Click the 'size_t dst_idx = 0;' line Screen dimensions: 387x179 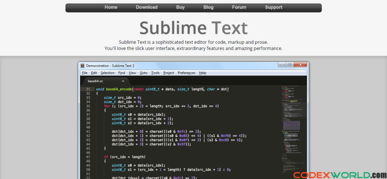pos(123,102)
